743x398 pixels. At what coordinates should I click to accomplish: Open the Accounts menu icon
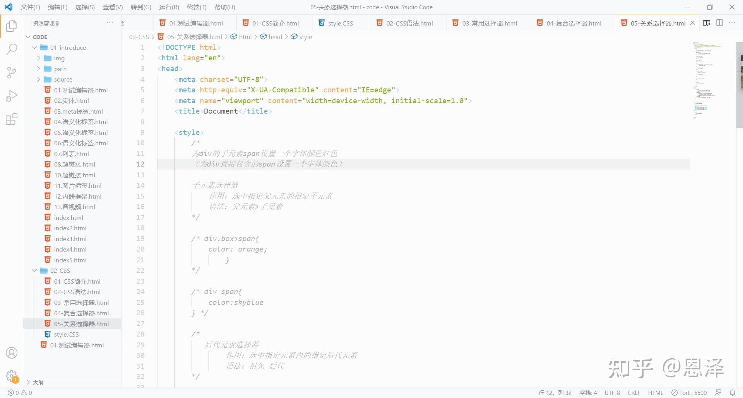(x=12, y=353)
